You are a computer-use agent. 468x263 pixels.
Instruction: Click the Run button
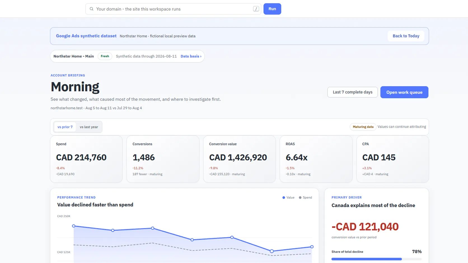pyautogui.click(x=272, y=9)
